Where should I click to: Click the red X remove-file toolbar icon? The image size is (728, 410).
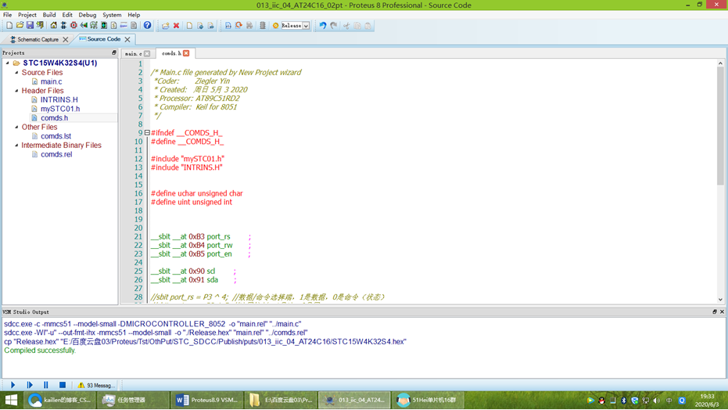click(x=177, y=26)
